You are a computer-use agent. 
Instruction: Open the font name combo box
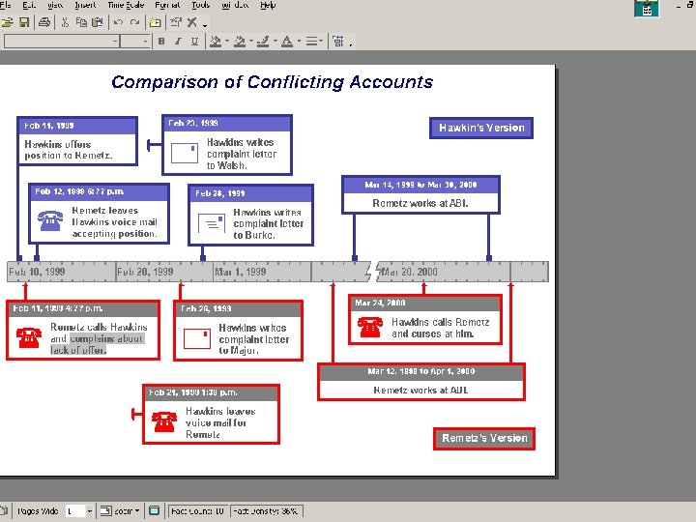pos(62,42)
